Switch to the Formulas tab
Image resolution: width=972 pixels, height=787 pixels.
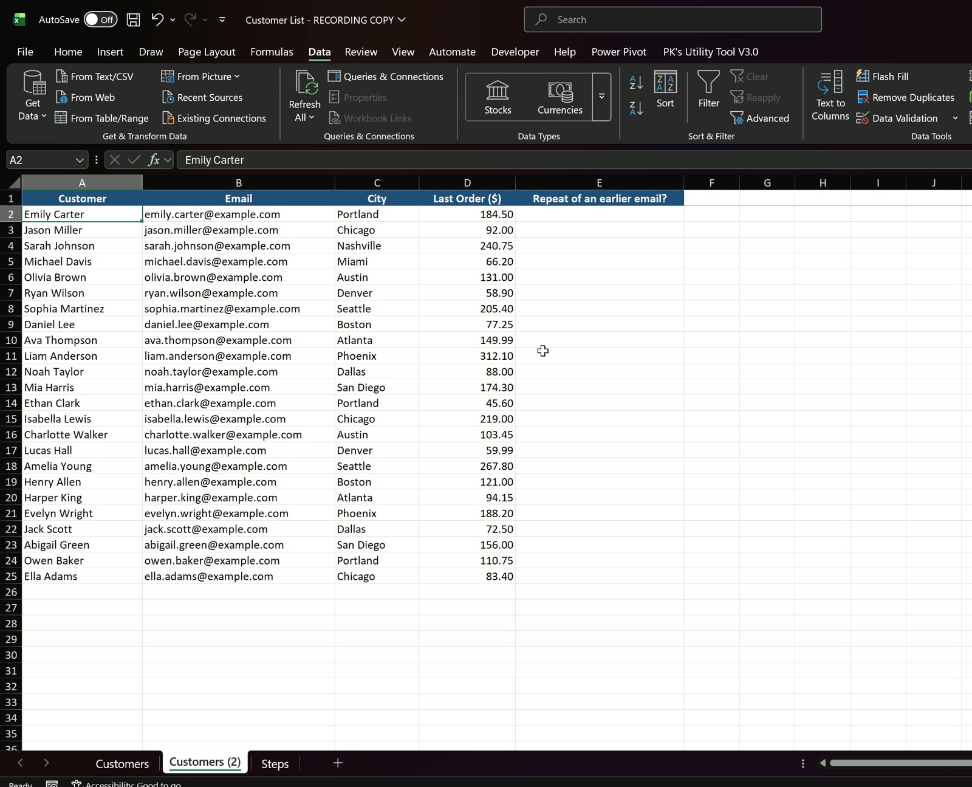click(x=272, y=52)
